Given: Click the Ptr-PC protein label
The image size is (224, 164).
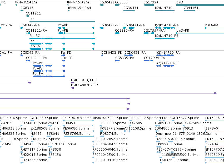Looking at the screenshot, I should pyautogui.click(x=38, y=63).
